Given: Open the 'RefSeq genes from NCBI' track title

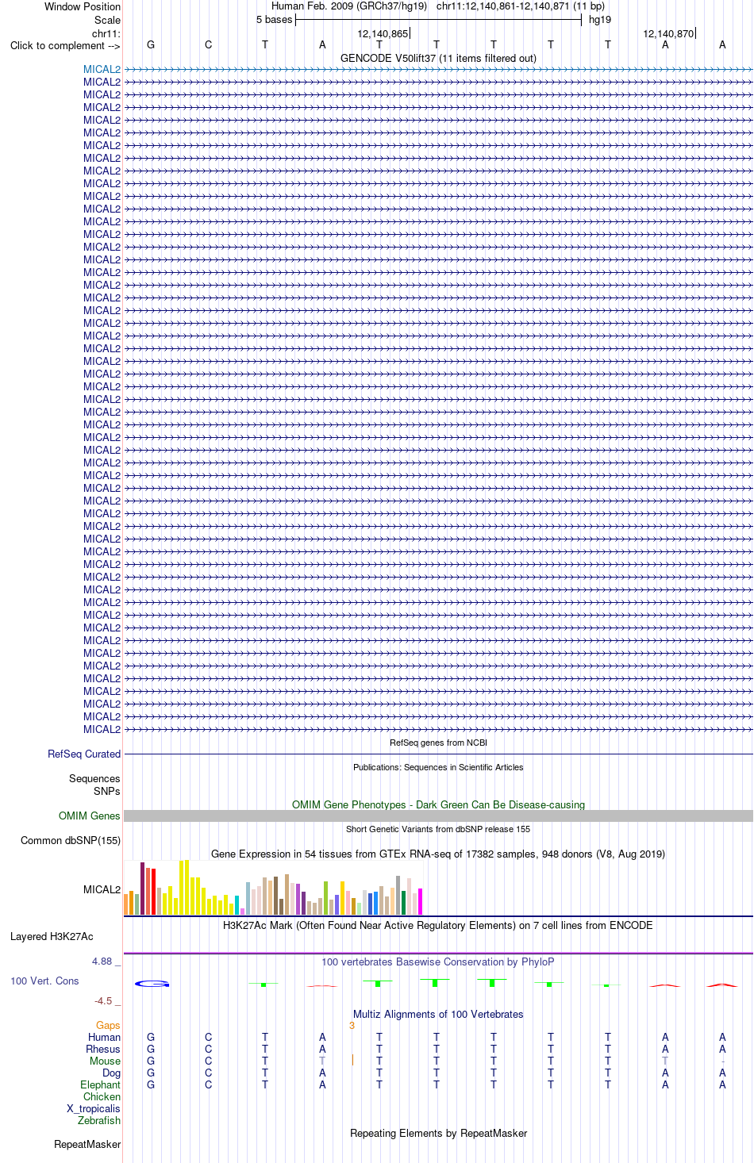Looking at the screenshot, I should coord(438,743).
